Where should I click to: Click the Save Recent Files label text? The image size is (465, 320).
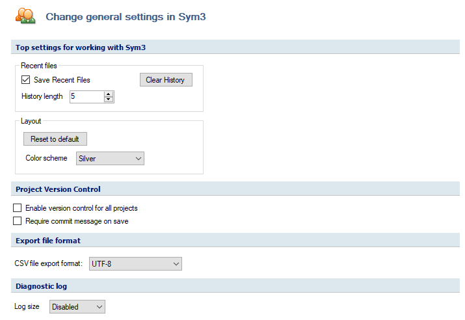pyautogui.click(x=62, y=80)
